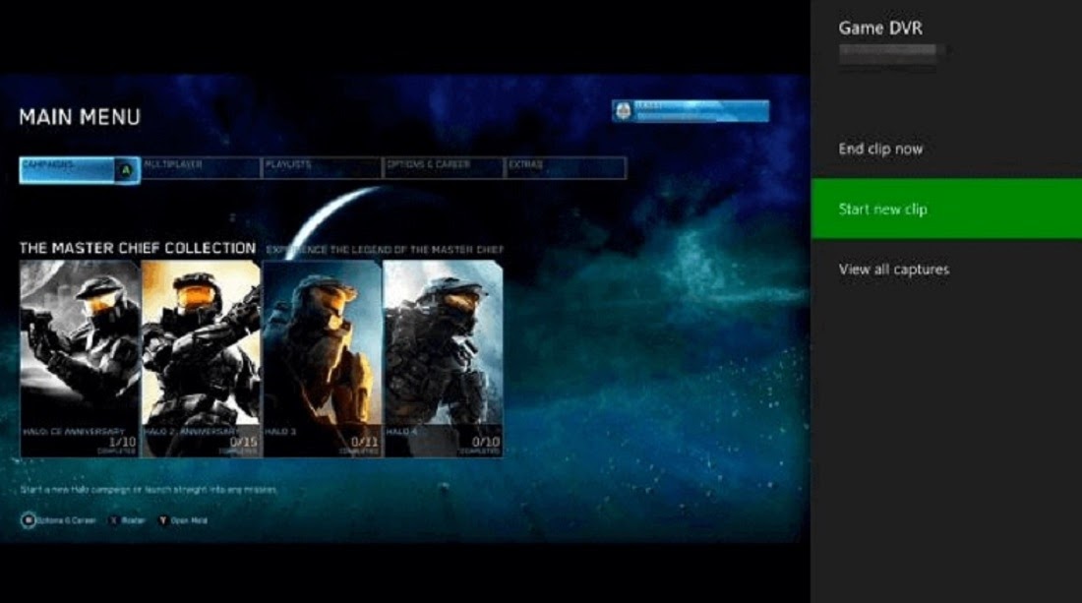Select the Campaigns tab

click(x=80, y=170)
